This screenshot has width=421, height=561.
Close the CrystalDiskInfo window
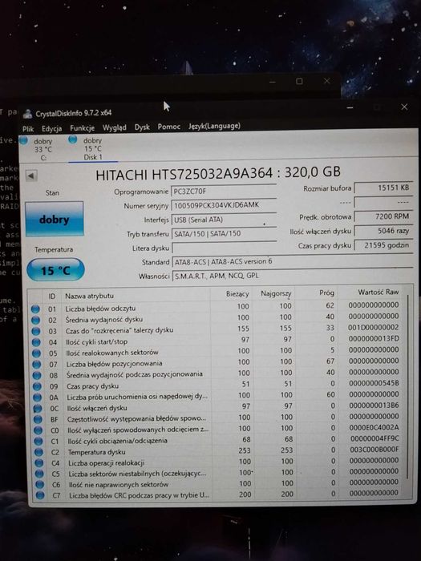[404, 107]
